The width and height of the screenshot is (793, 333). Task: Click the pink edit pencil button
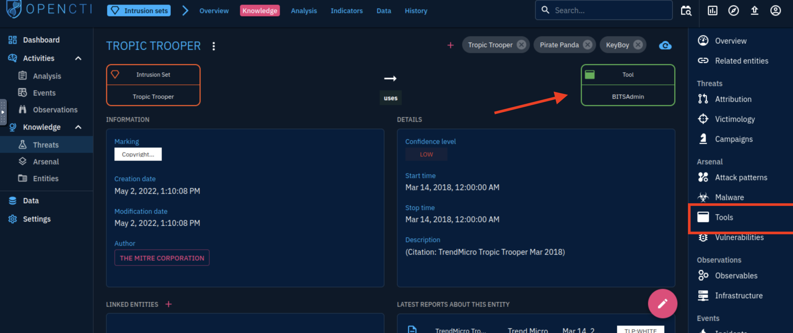[662, 303]
